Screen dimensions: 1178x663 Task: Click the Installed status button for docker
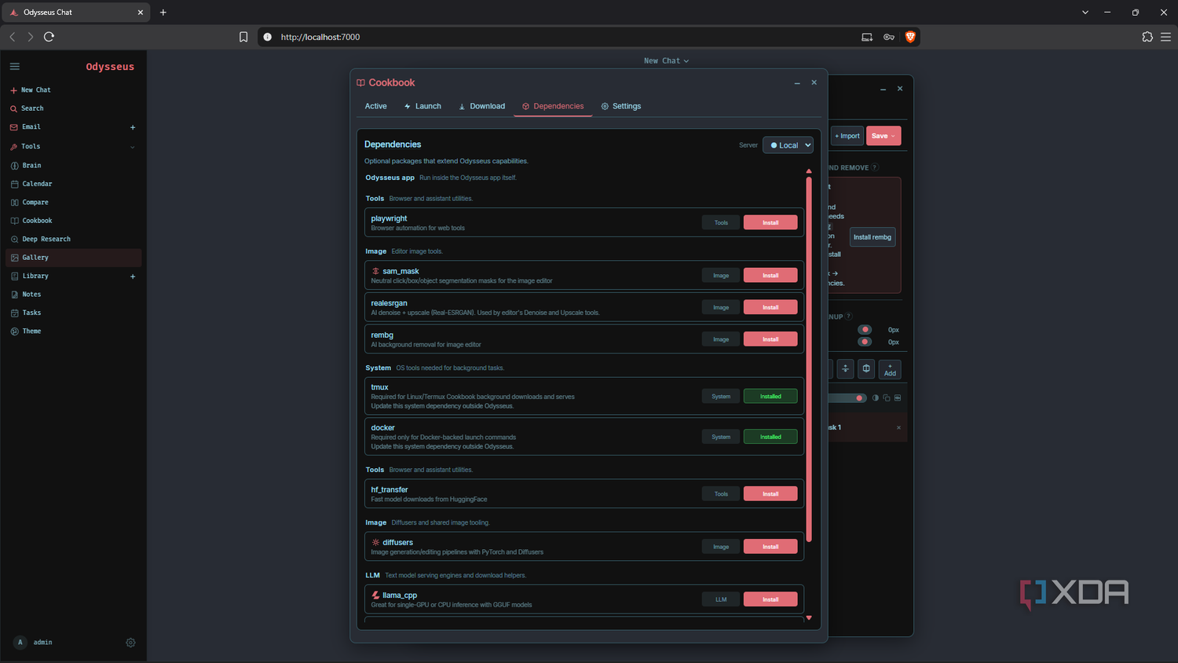(770, 437)
